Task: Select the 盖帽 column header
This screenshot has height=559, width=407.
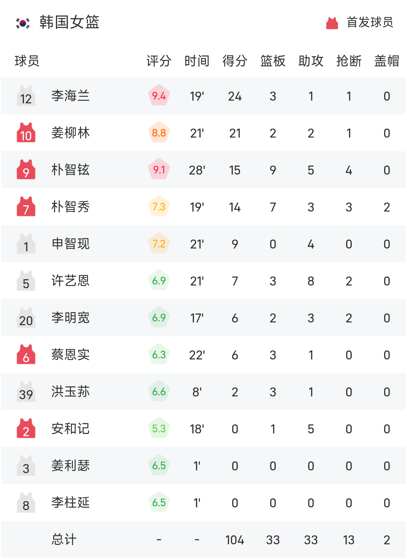Action: coord(387,61)
